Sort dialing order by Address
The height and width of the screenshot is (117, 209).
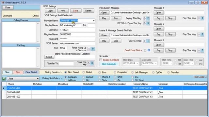(x=66, y=80)
